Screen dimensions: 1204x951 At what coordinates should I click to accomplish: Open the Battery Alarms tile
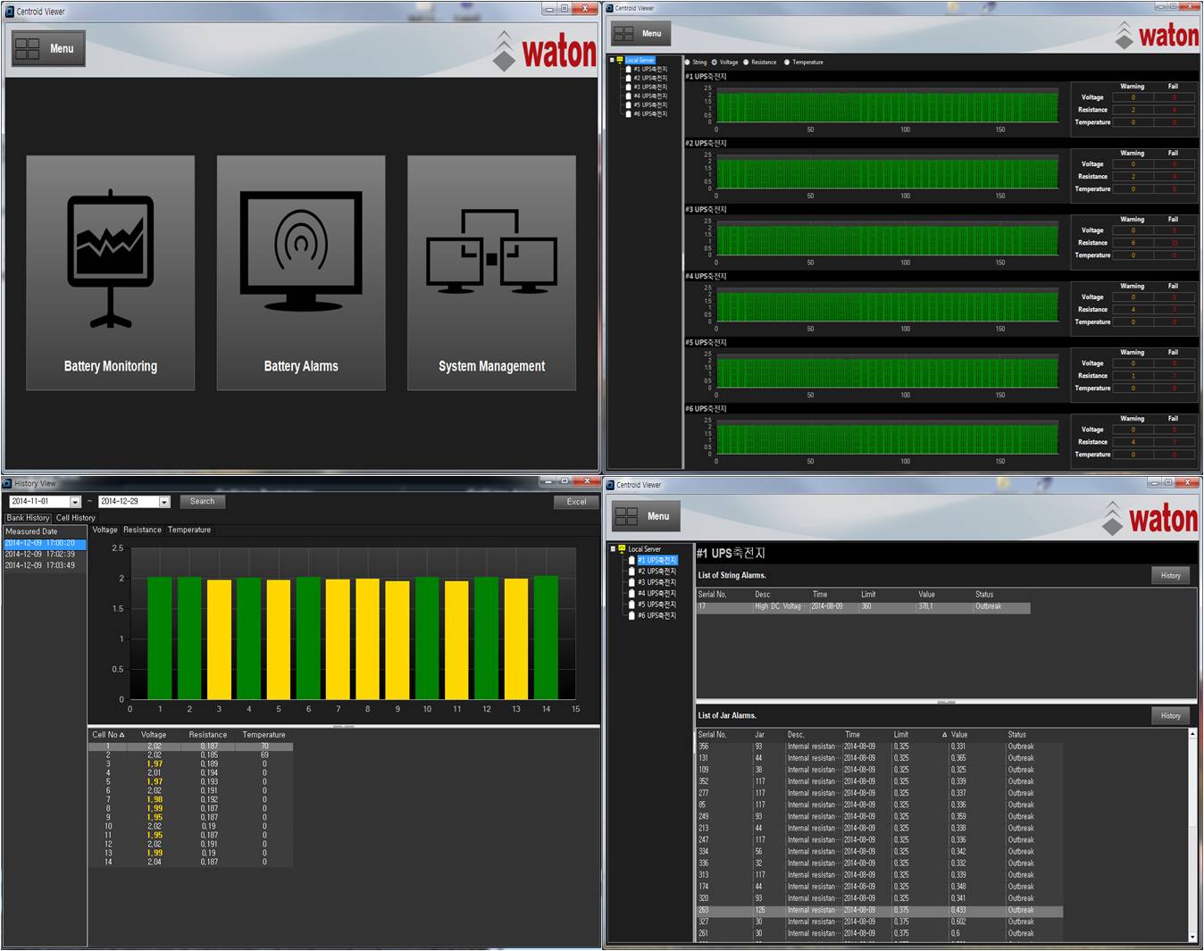(301, 272)
